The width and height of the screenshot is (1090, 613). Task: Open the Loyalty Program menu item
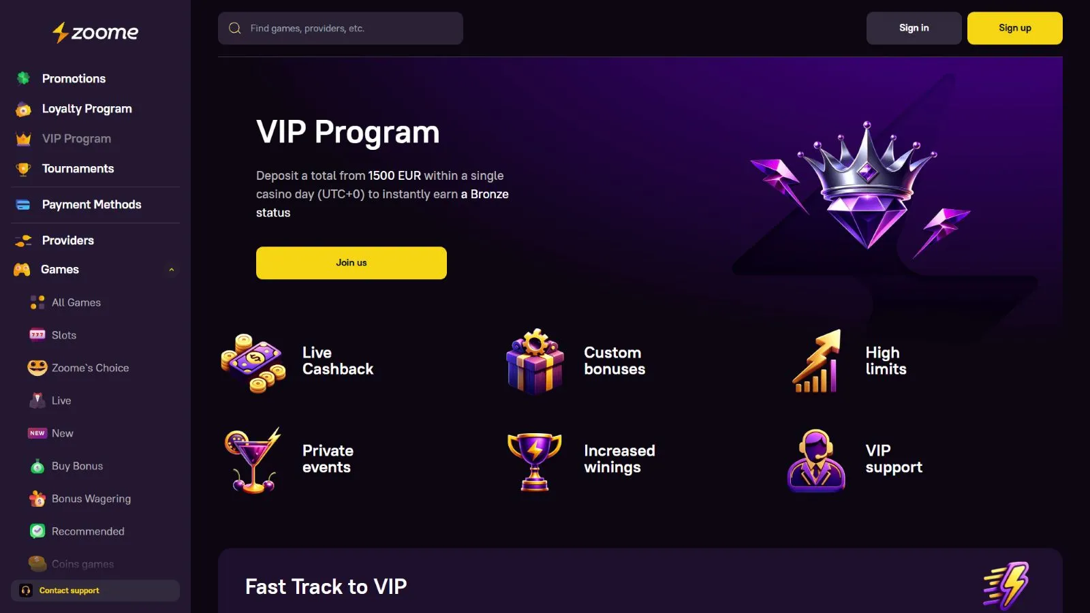pyautogui.click(x=87, y=109)
